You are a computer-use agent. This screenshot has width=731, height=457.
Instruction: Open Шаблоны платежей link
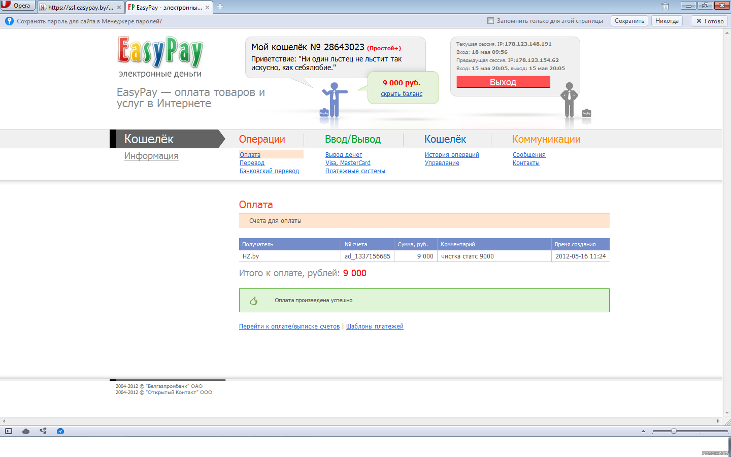pos(375,327)
